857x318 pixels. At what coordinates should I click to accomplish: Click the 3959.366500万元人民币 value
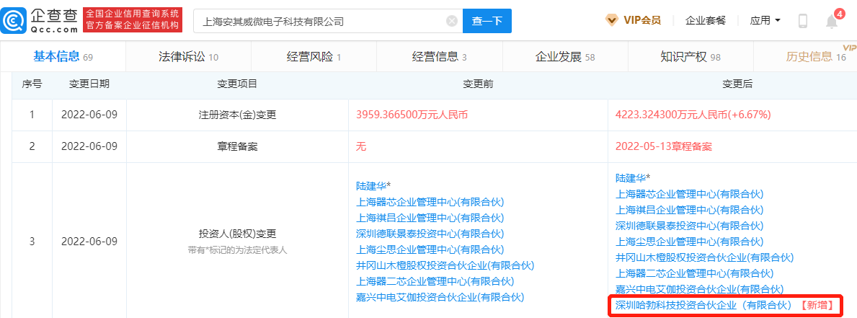pyautogui.click(x=412, y=115)
